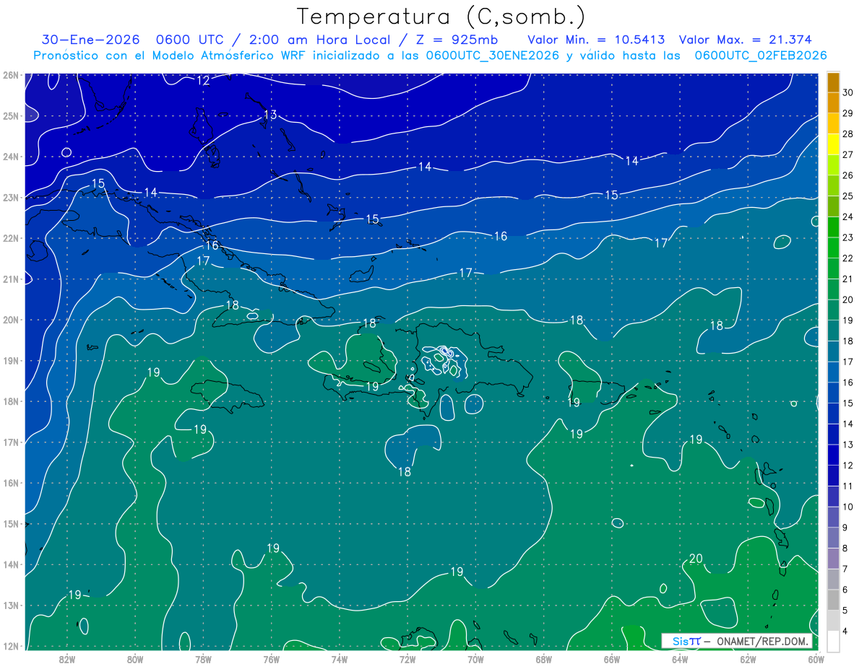The width and height of the screenshot is (867, 669).
Task: Click the 'ONAMET/REP.DOM.' credit label
Action: tap(763, 641)
